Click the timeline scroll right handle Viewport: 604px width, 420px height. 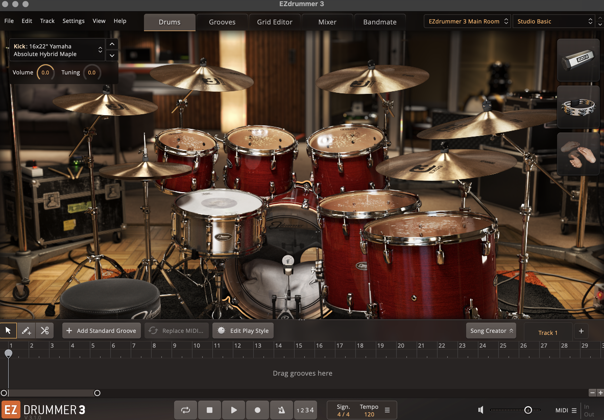[x=97, y=393]
